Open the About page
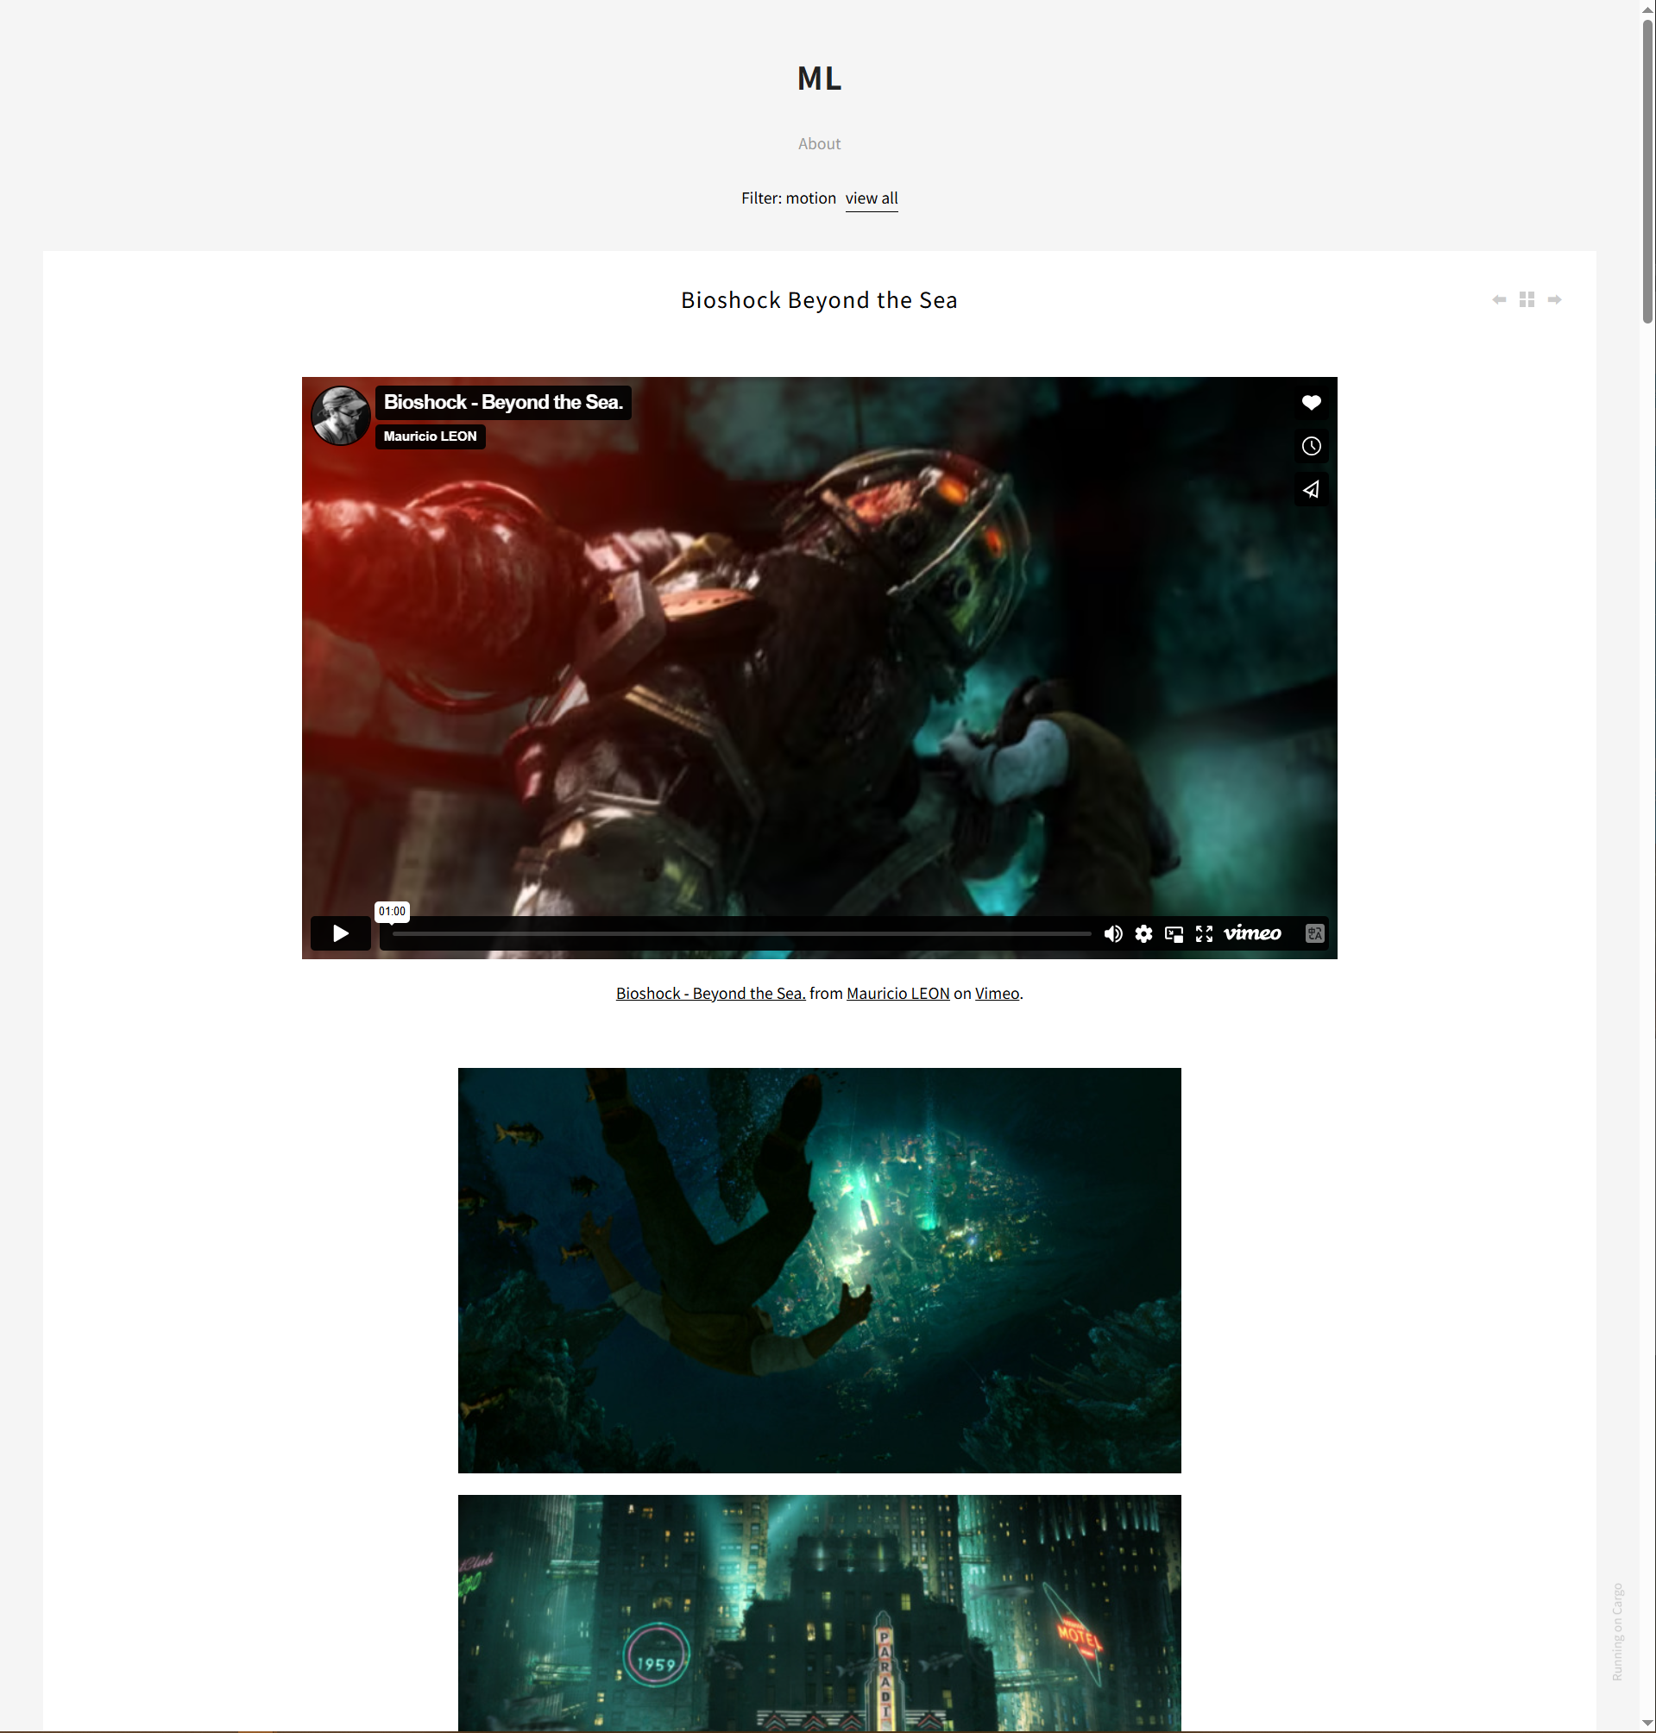The image size is (1656, 1733). tap(819, 144)
